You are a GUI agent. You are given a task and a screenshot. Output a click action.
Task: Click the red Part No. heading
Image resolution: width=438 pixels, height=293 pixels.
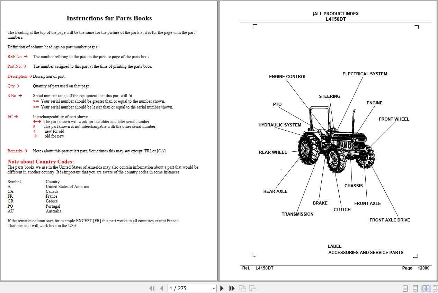point(15,66)
